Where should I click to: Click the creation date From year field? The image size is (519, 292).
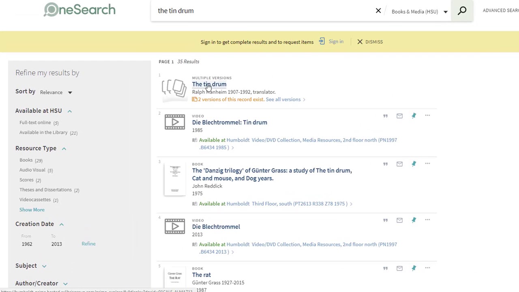click(27, 244)
